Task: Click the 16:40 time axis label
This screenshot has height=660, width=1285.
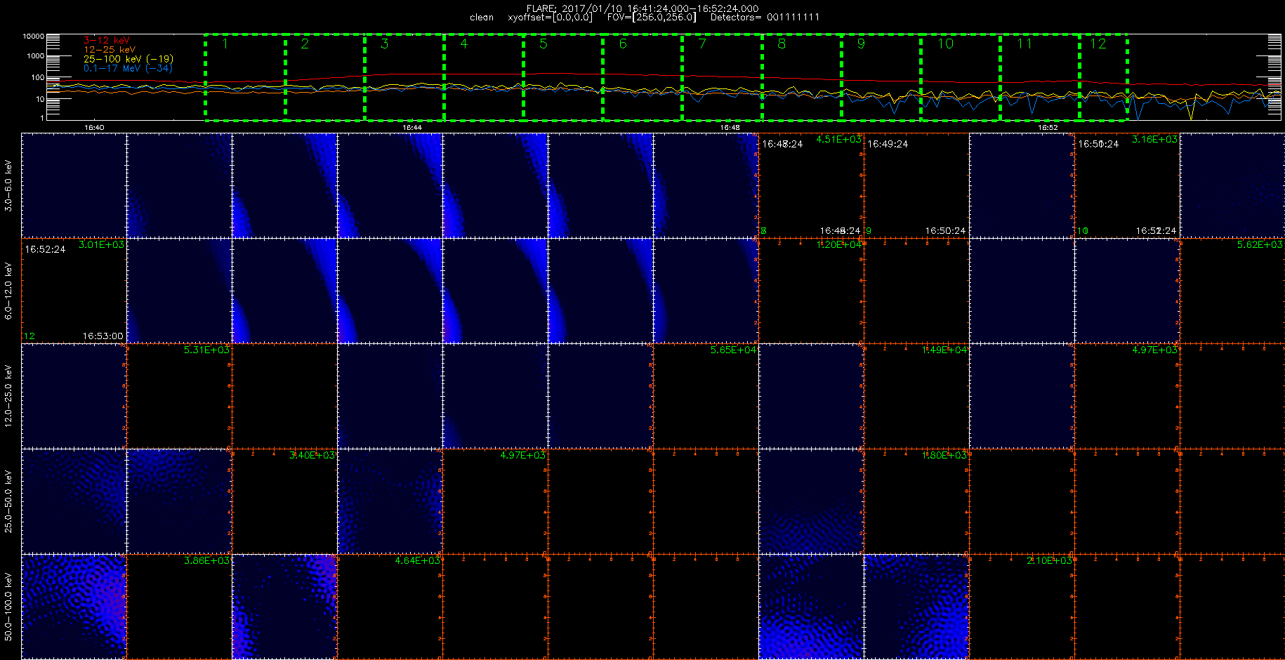Action: (x=94, y=128)
